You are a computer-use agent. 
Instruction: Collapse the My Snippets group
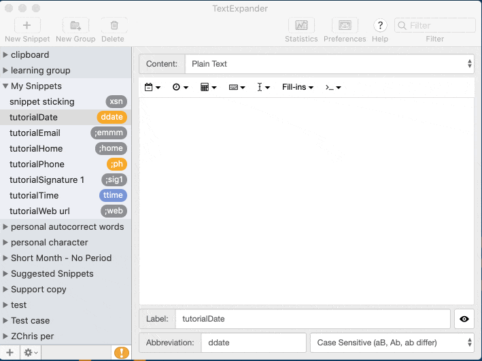(x=5, y=86)
